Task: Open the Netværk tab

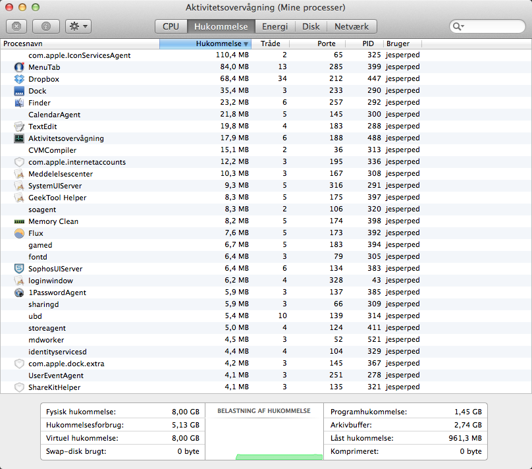Action: click(x=352, y=26)
